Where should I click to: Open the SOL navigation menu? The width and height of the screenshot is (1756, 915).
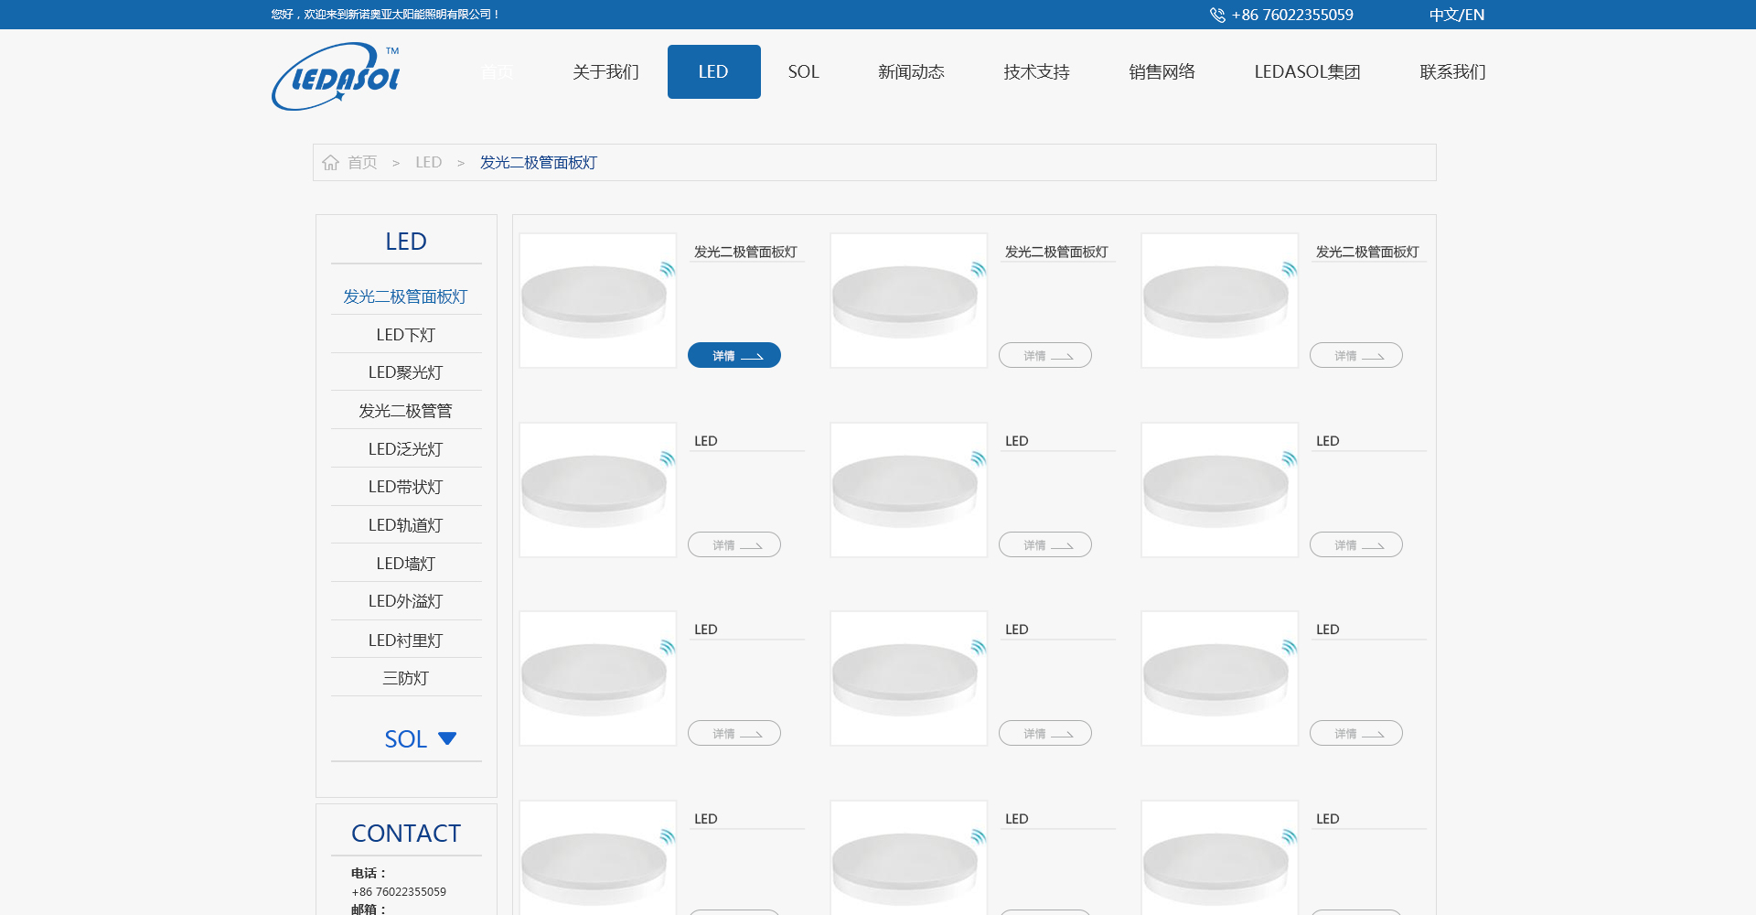point(803,72)
